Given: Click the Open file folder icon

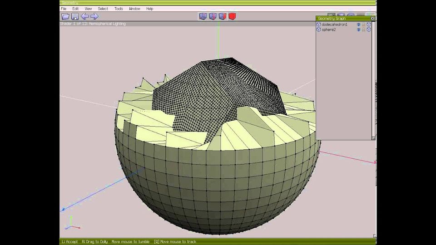Looking at the screenshot, I should [65, 16].
